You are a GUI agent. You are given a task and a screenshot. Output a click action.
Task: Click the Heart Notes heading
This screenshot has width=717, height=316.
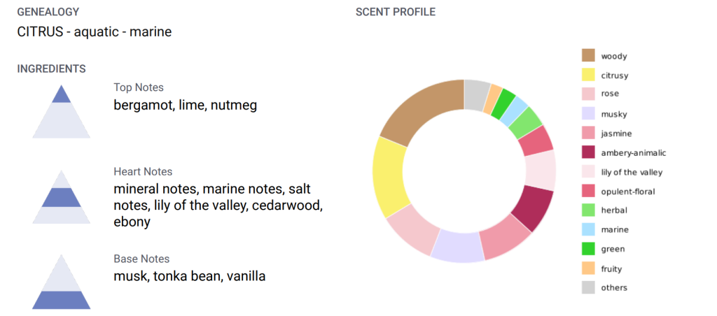[x=143, y=172]
